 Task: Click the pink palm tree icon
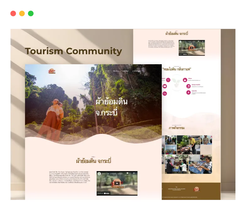click(188, 86)
